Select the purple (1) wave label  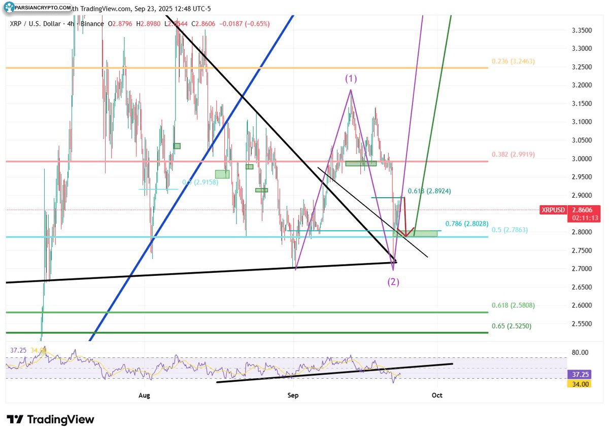pyautogui.click(x=351, y=79)
